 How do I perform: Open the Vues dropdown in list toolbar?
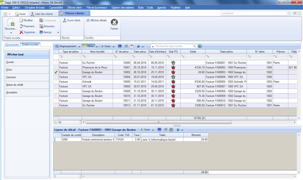point(114,46)
